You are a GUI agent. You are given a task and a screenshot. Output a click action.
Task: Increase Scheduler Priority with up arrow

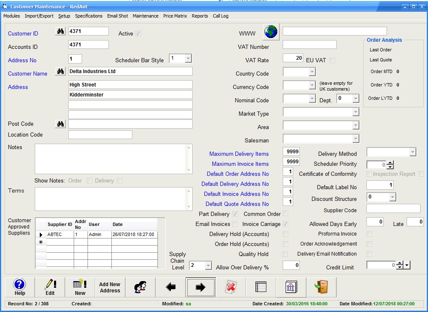click(390, 163)
